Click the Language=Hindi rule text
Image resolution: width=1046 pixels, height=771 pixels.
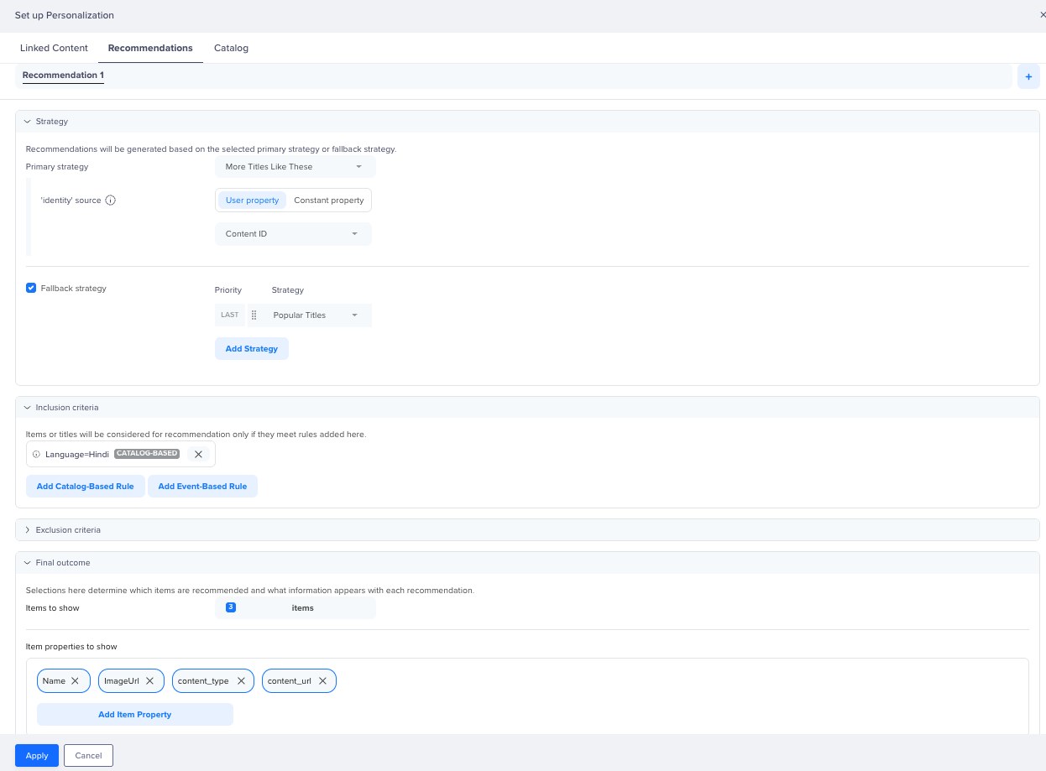pyautogui.click(x=77, y=455)
